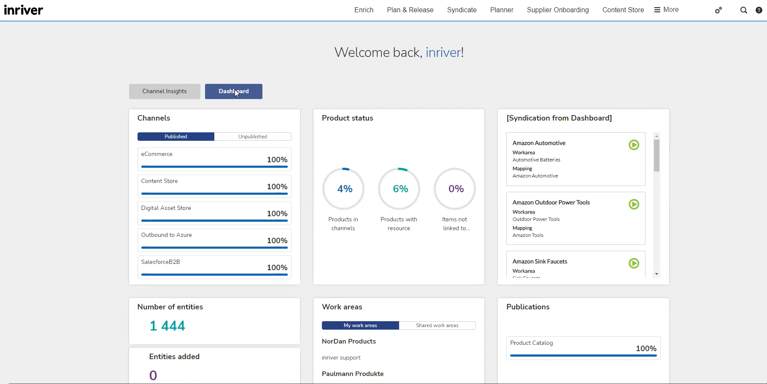
Task: Run the Amazon Outdoor Power Tools syndication
Action: 634,204
